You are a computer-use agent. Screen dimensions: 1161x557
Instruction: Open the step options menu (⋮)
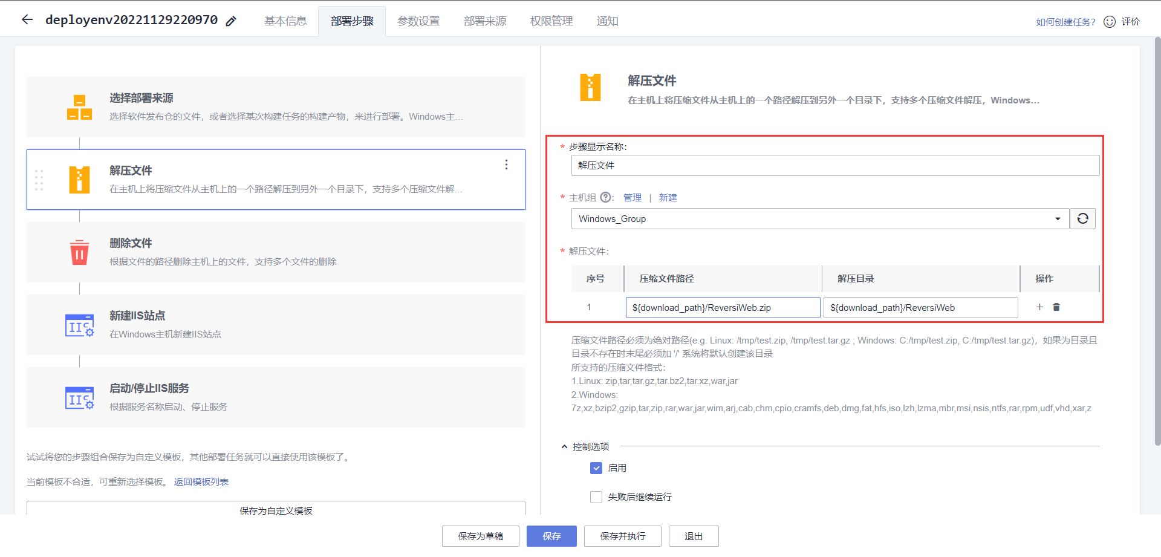pyautogui.click(x=506, y=164)
